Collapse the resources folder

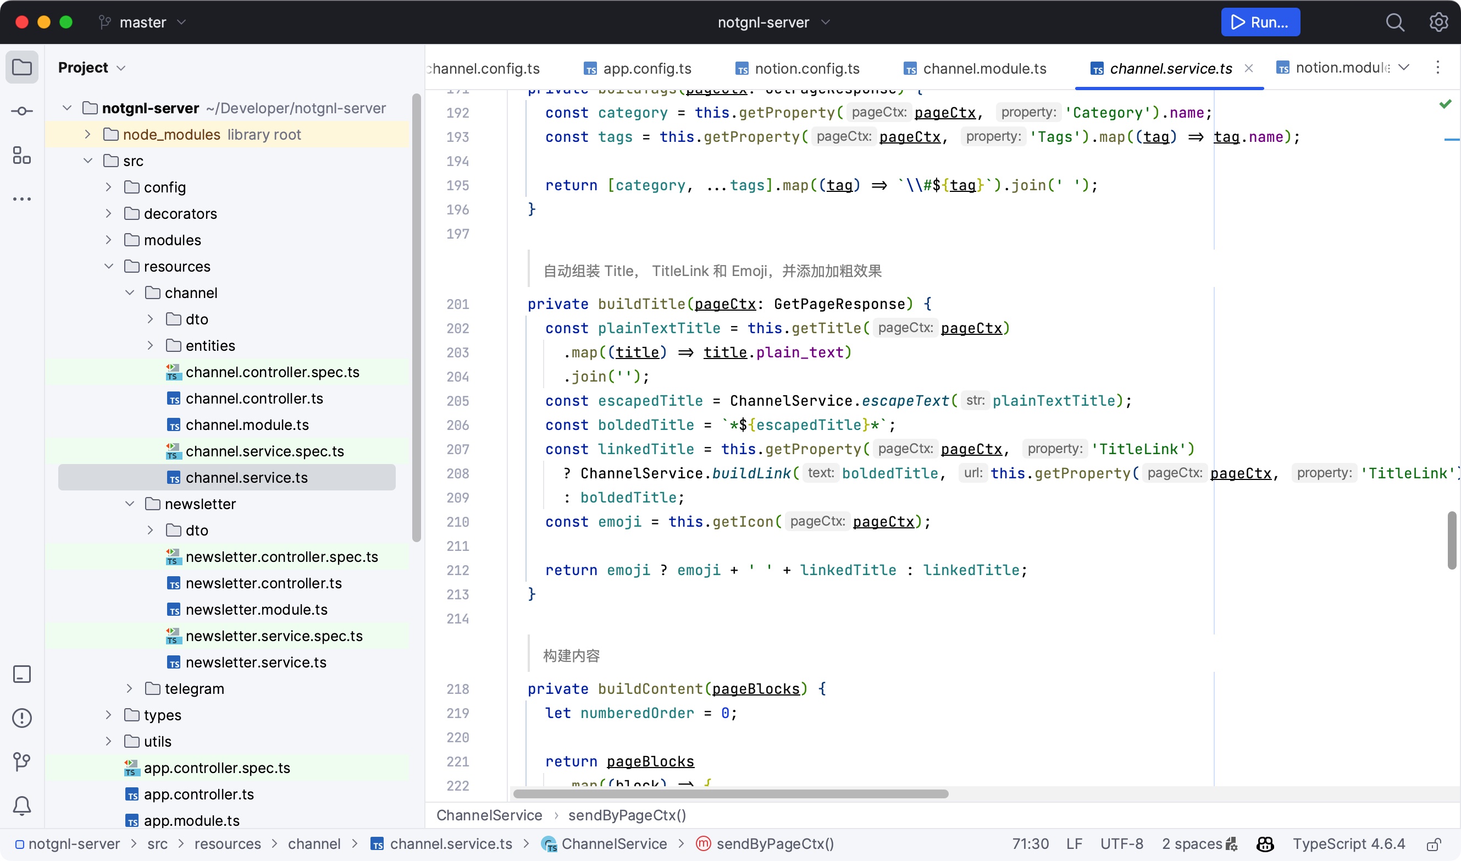tap(109, 266)
